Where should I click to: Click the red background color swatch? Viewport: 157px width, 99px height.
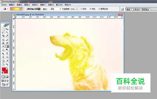(x=7, y=72)
